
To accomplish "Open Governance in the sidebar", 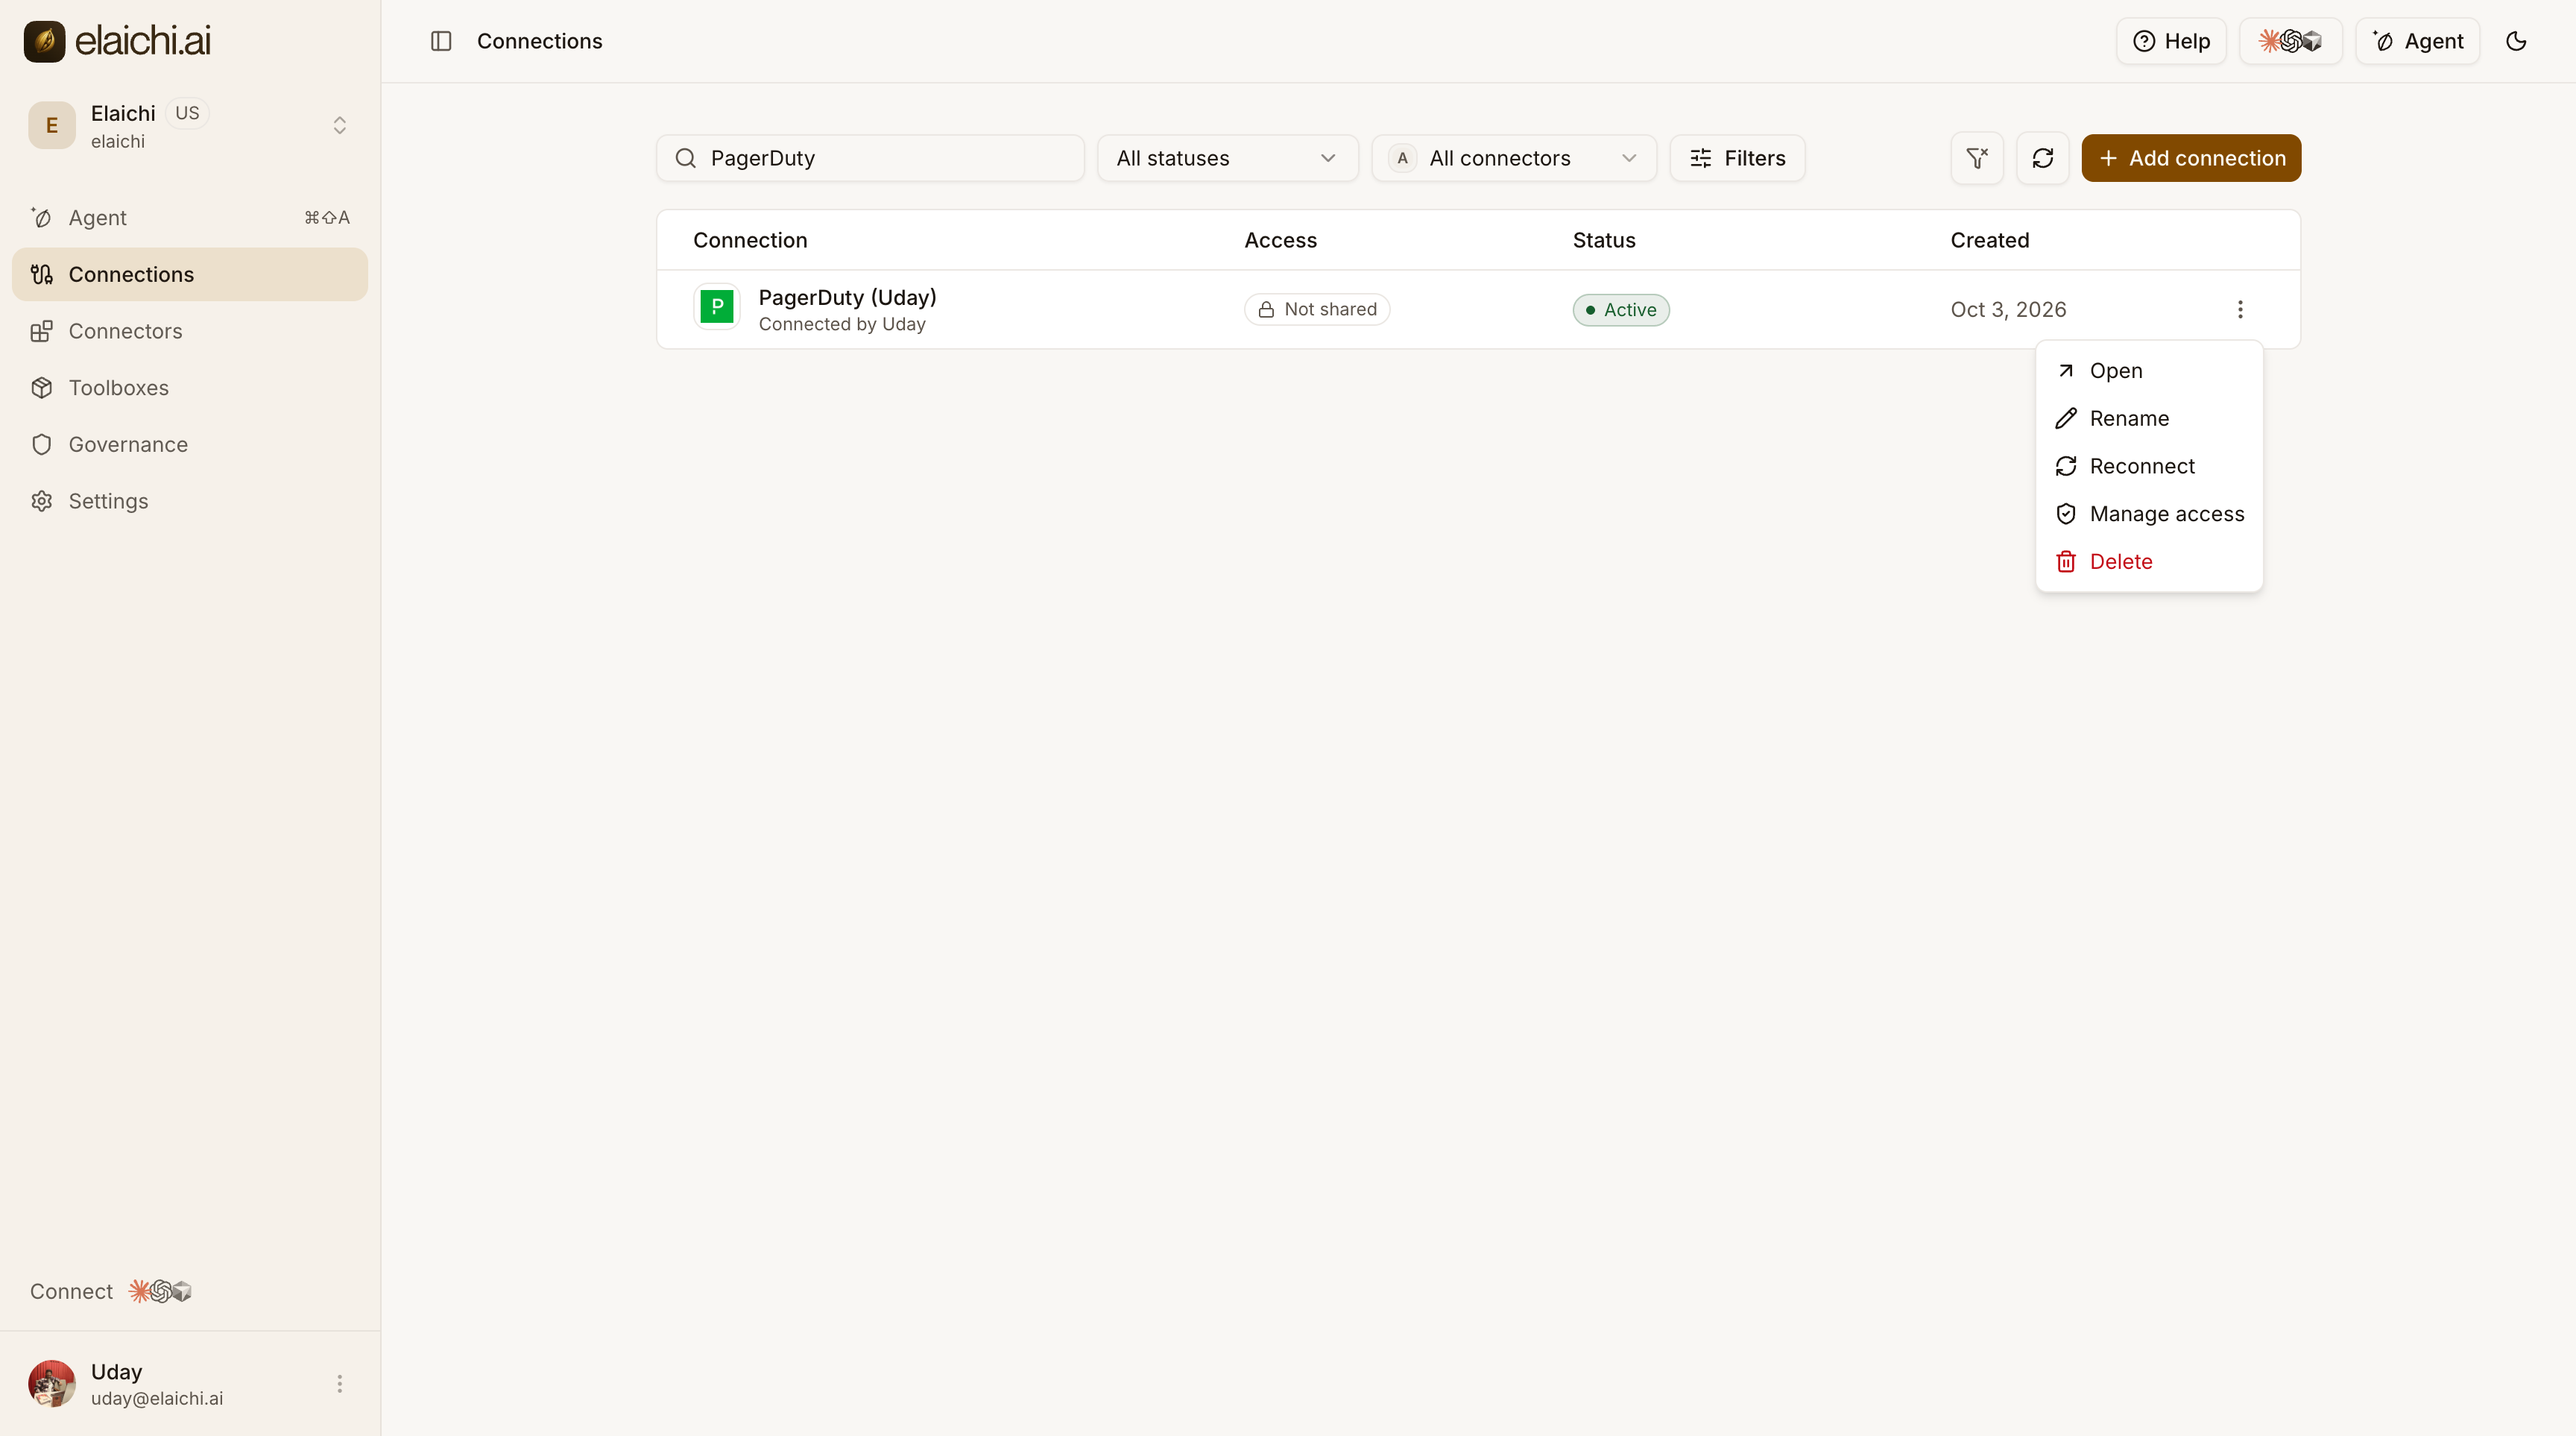I will [x=190, y=444].
